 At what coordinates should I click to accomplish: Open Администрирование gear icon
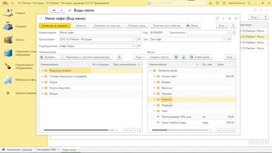[8, 93]
